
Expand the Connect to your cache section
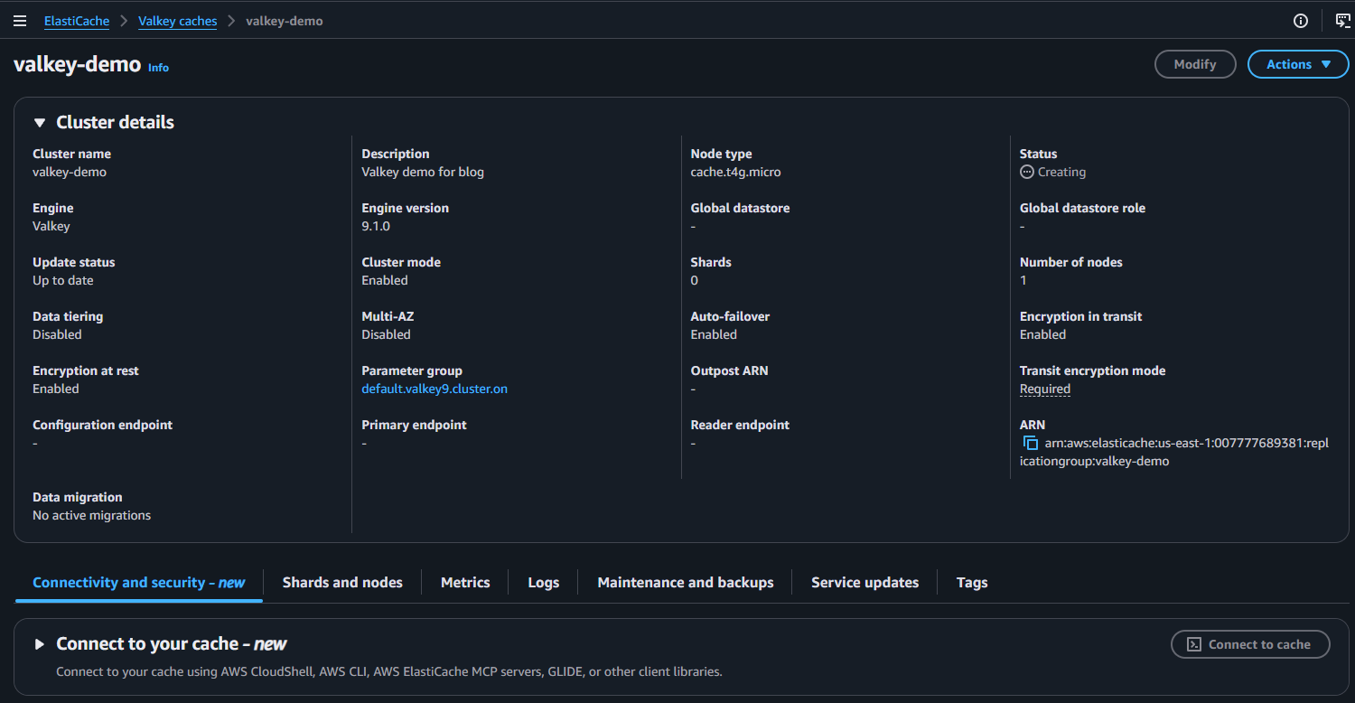click(x=39, y=644)
